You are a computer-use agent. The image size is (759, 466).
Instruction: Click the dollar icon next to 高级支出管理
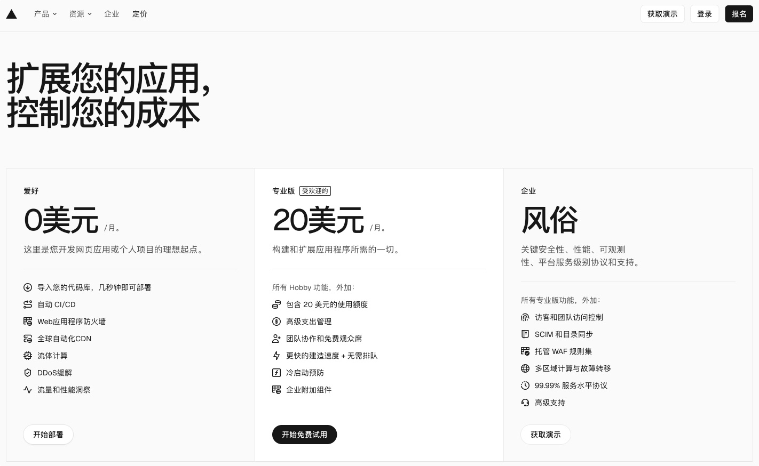(276, 322)
